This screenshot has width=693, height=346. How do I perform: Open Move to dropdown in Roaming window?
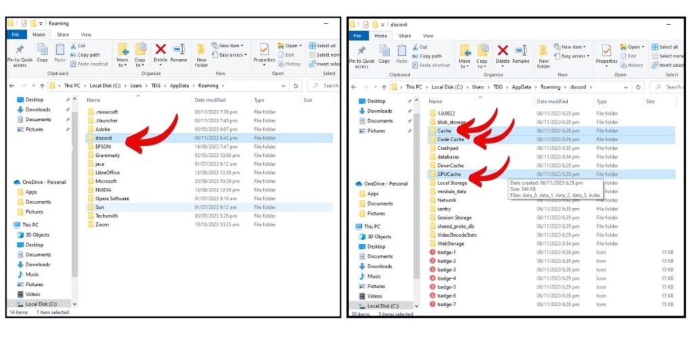pyautogui.click(x=122, y=55)
